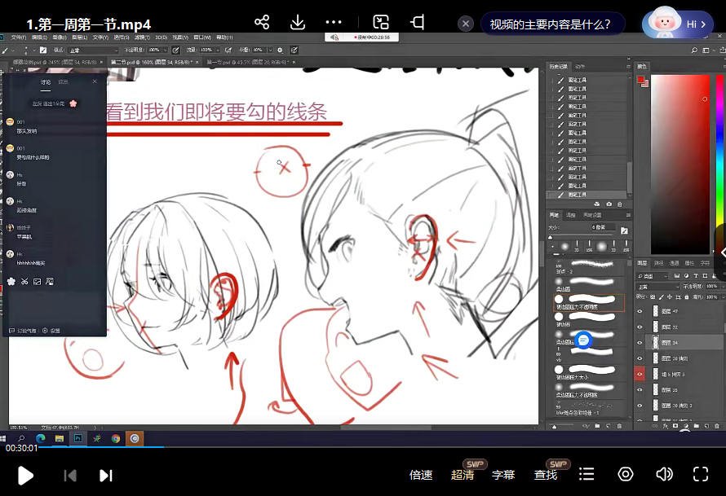This screenshot has width=726, height=496.
Task: Select the Brush tool in the options bar
Action: (7, 50)
